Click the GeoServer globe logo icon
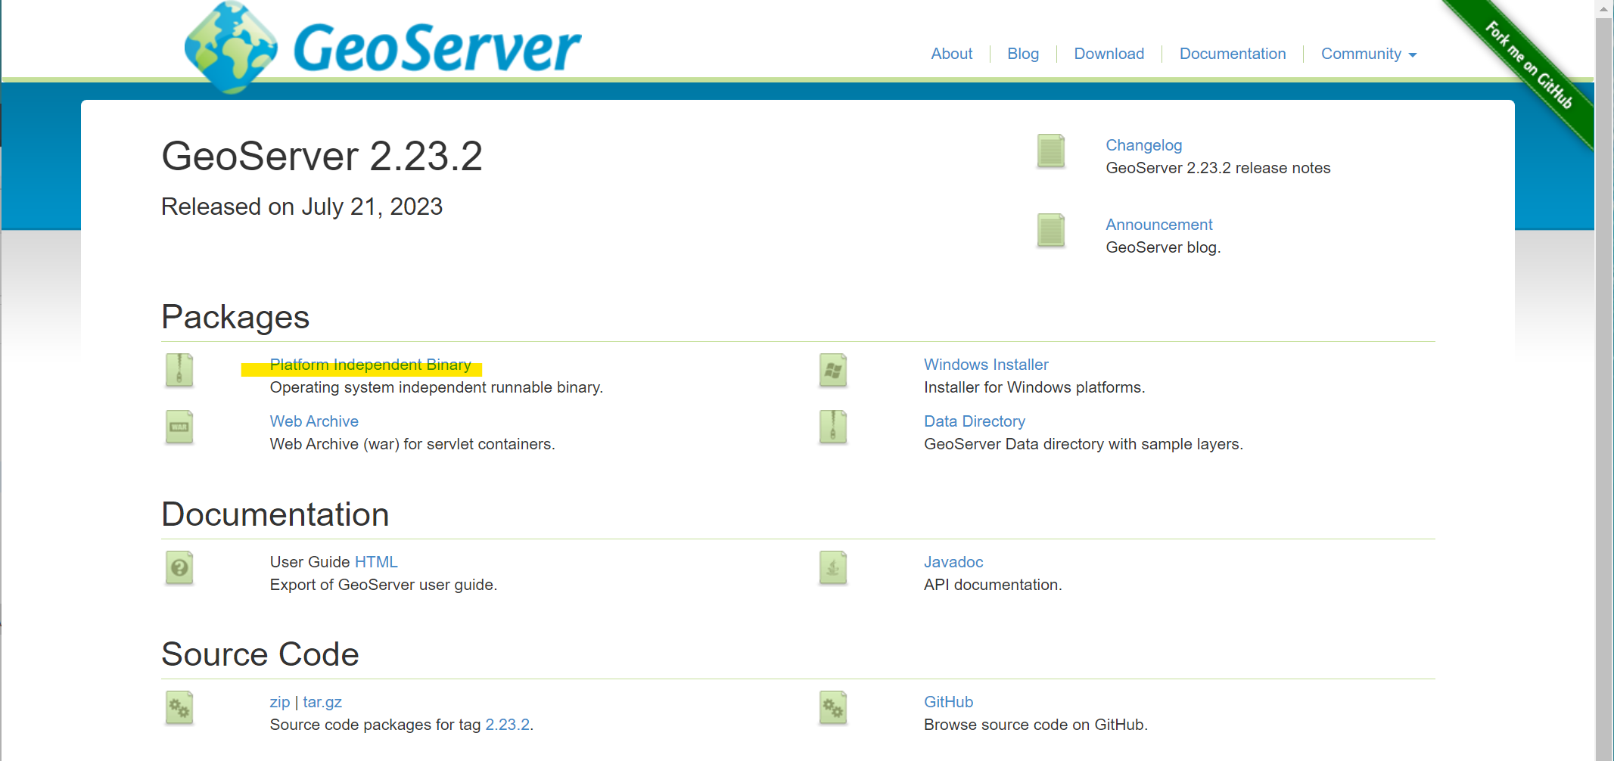1614x761 pixels. pyautogui.click(x=231, y=48)
